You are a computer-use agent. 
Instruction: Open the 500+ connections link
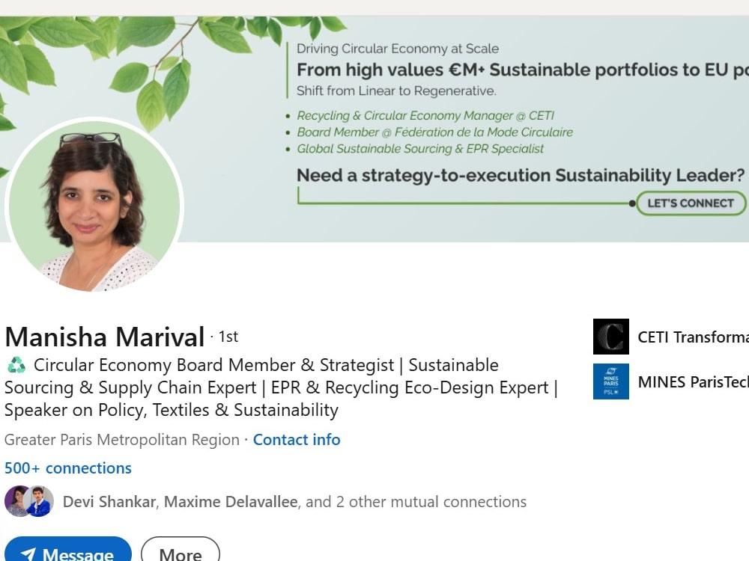68,468
